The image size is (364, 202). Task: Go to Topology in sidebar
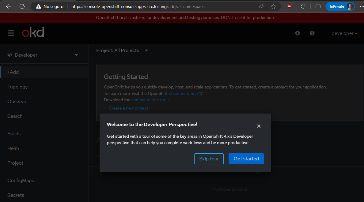click(17, 87)
